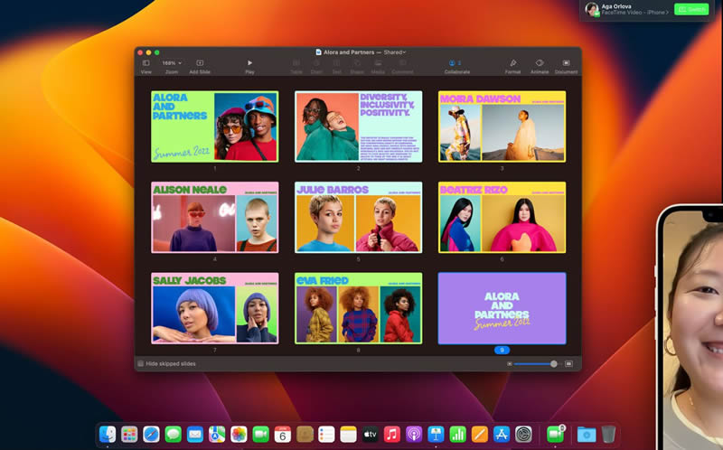This screenshot has width=723, height=450.
Task: Open Photos from the Dock
Action: pos(239,435)
